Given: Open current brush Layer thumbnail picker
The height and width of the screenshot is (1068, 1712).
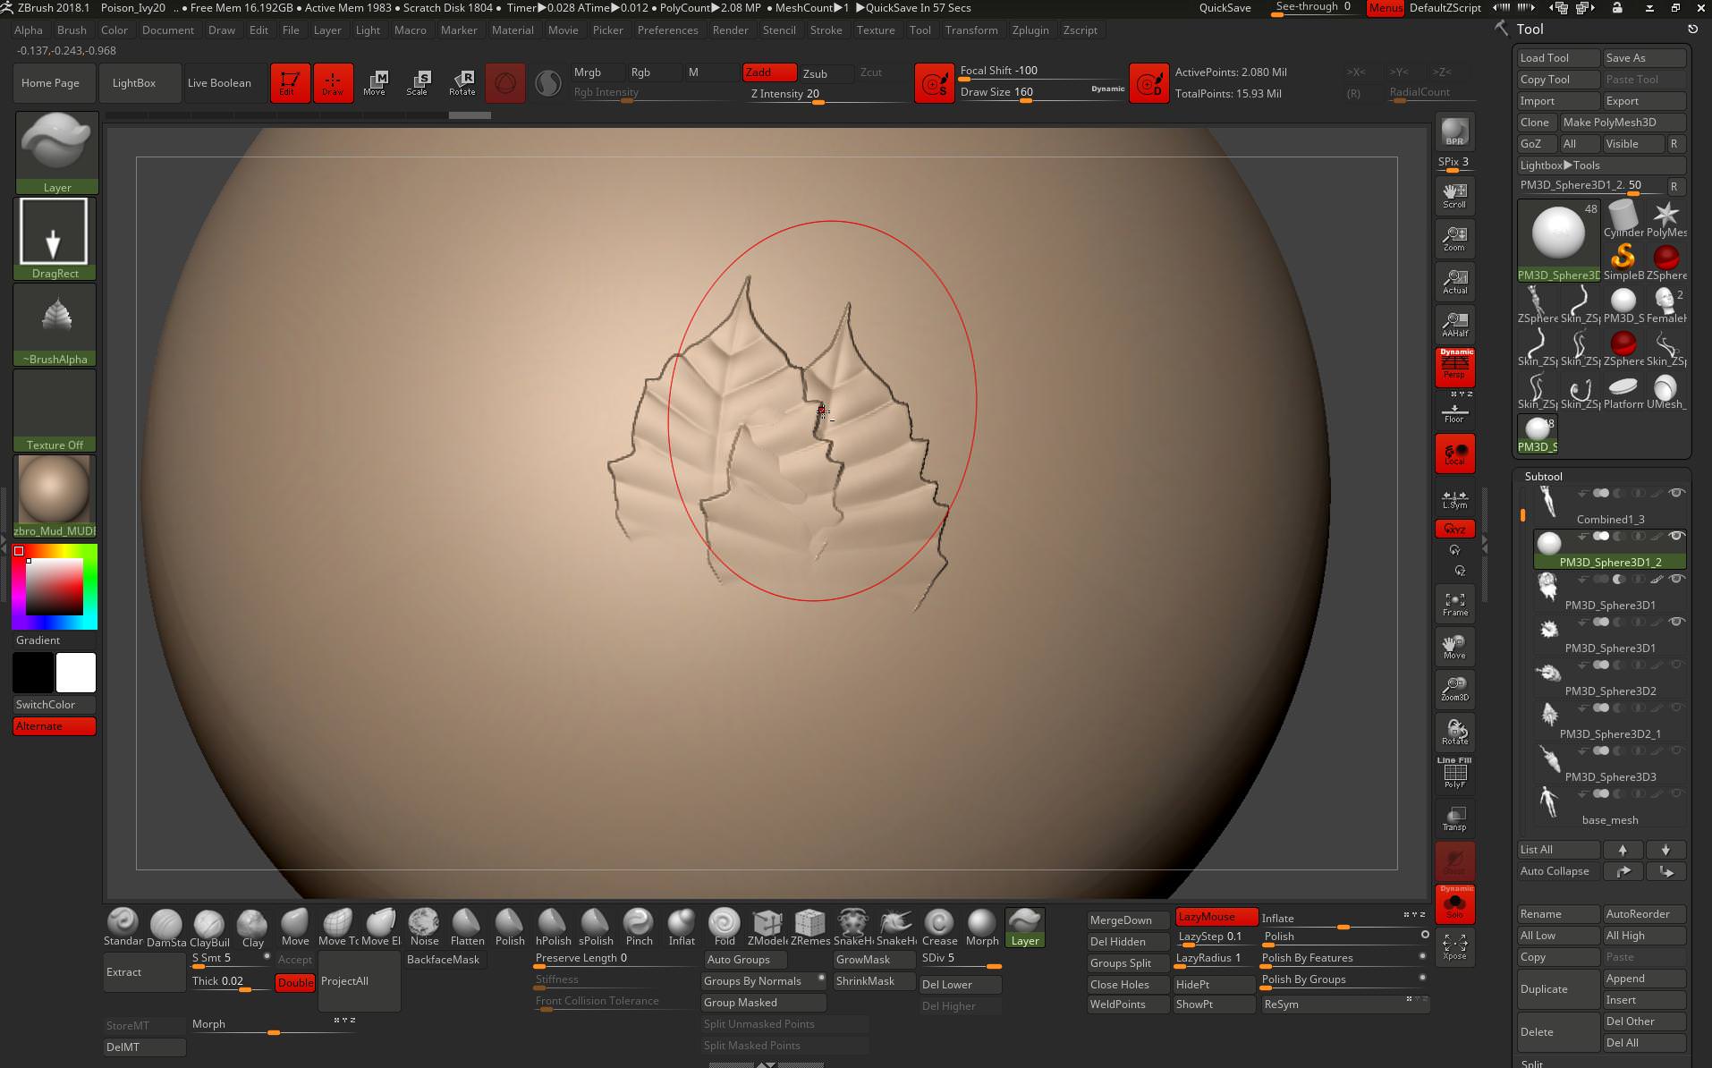Looking at the screenshot, I should tap(56, 152).
